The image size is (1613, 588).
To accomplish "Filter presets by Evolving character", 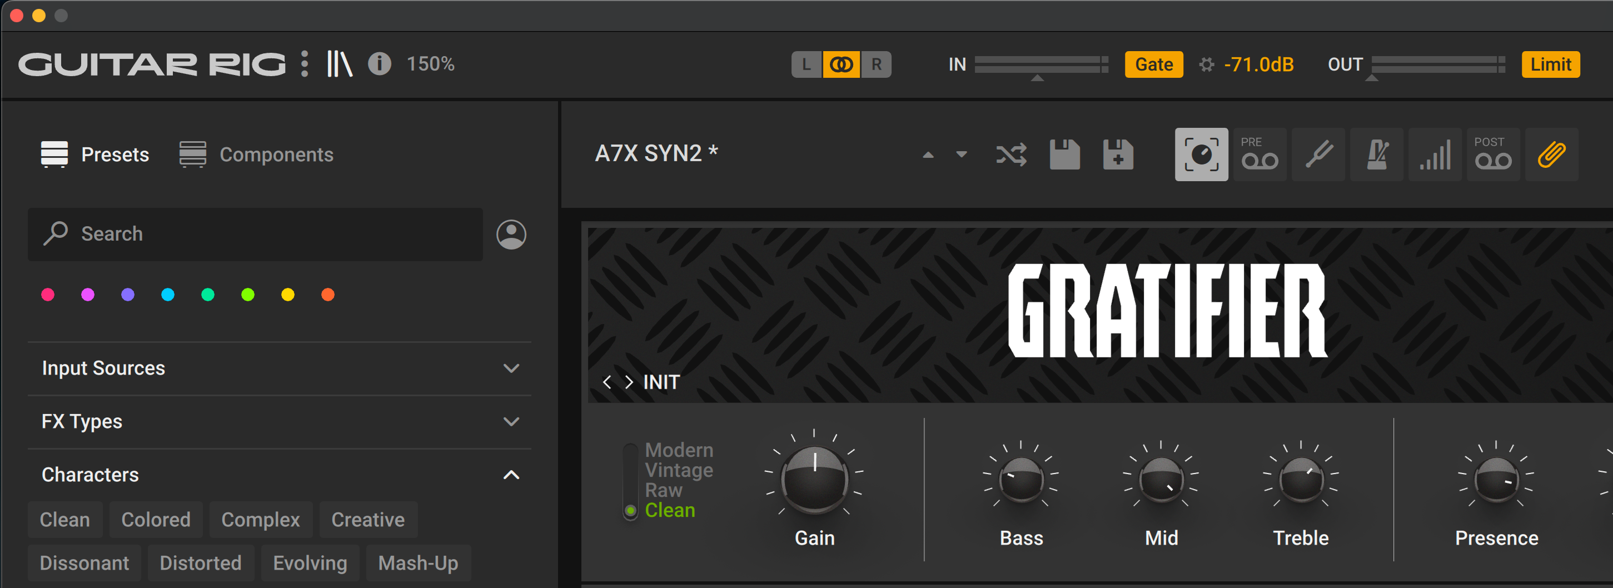I will pyautogui.click(x=310, y=563).
